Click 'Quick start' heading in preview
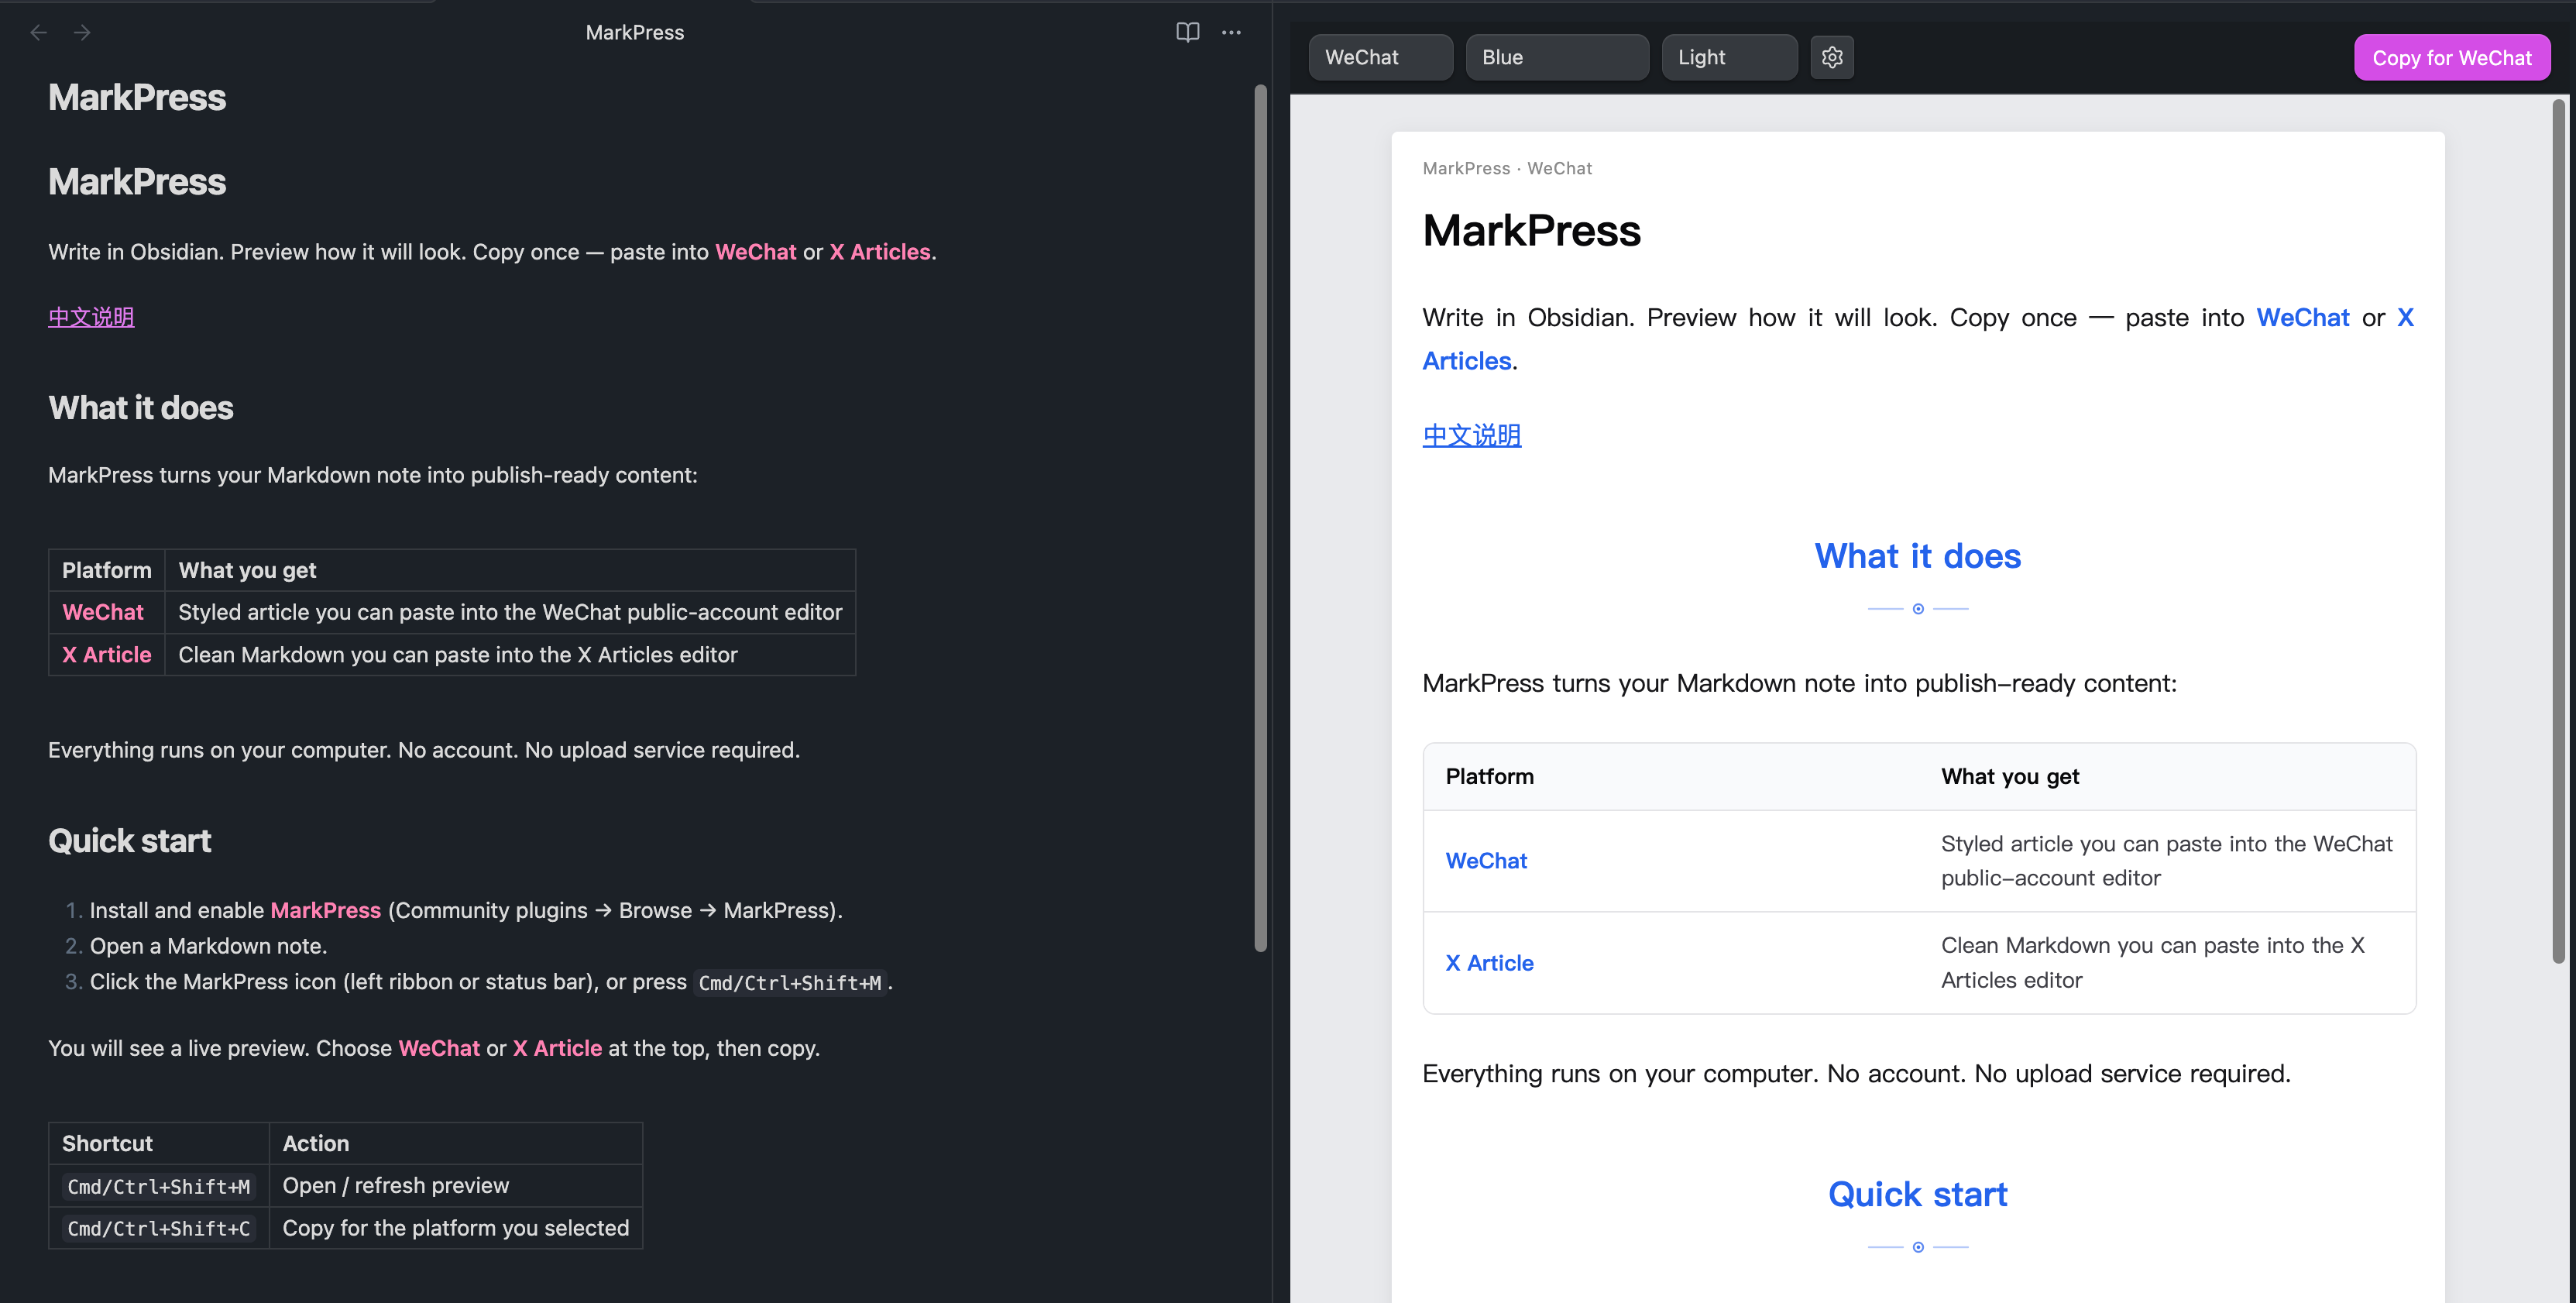 click(1918, 1194)
